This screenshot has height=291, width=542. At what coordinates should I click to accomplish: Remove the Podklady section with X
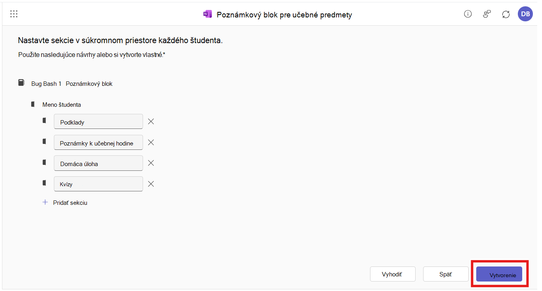(x=151, y=121)
